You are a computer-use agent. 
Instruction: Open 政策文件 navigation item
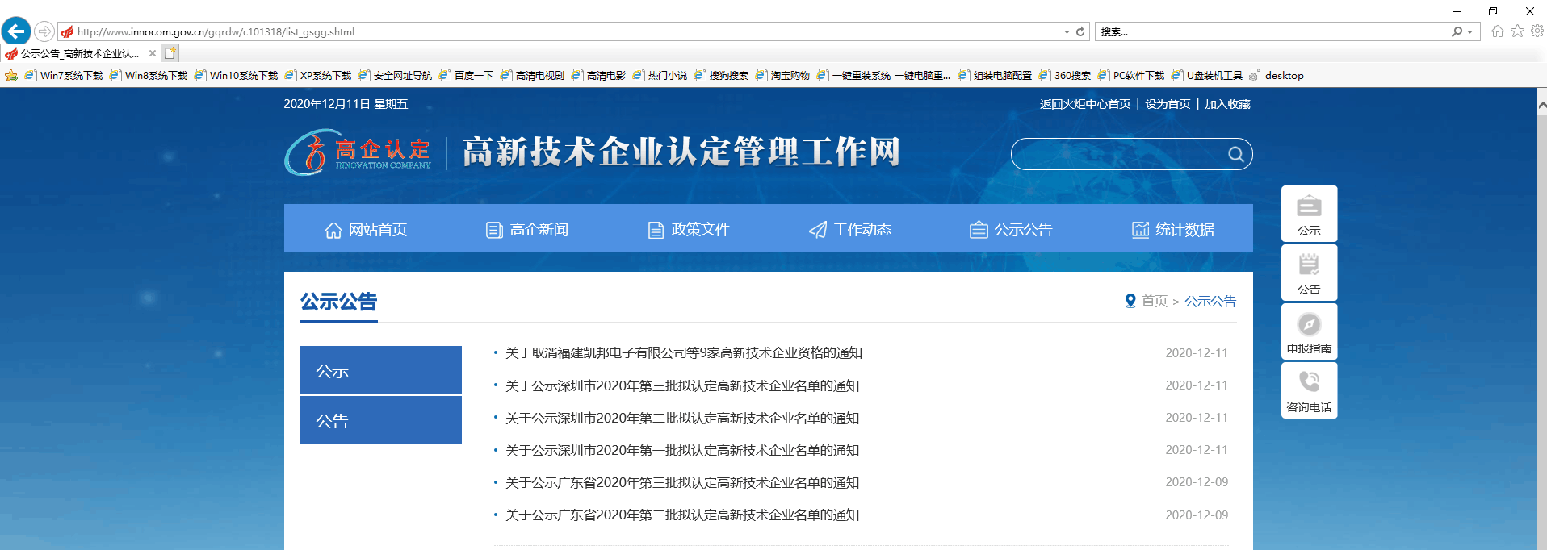688,230
